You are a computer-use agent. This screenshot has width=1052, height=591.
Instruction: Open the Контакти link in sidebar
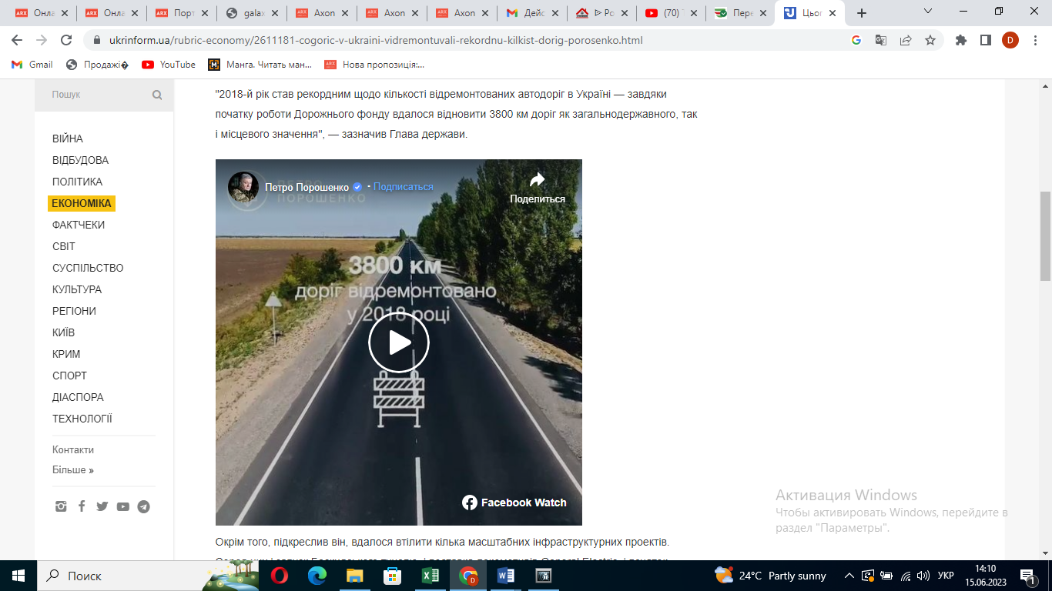coord(73,449)
